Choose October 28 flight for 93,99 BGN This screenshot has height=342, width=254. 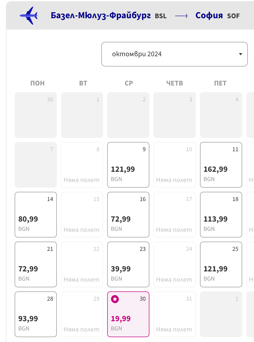click(x=36, y=314)
